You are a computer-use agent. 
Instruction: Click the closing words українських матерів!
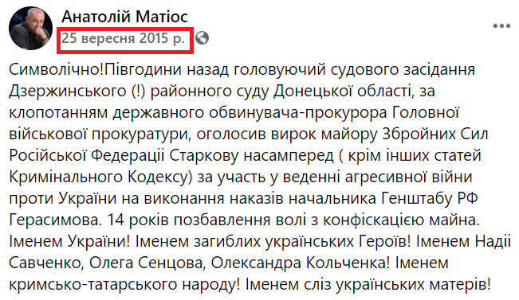pos(413,285)
